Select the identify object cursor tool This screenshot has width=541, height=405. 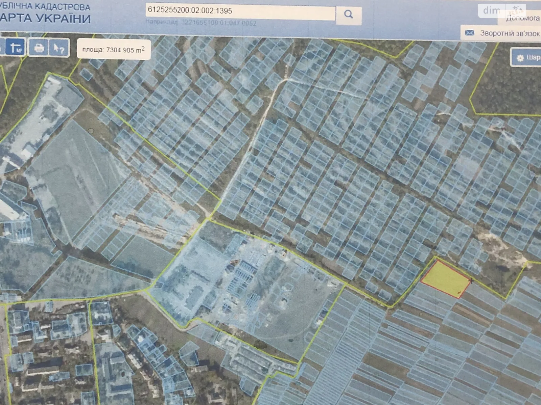click(59, 48)
